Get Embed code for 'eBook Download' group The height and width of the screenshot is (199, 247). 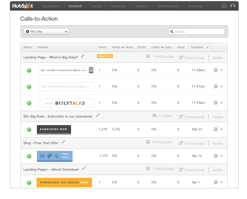click(195, 170)
